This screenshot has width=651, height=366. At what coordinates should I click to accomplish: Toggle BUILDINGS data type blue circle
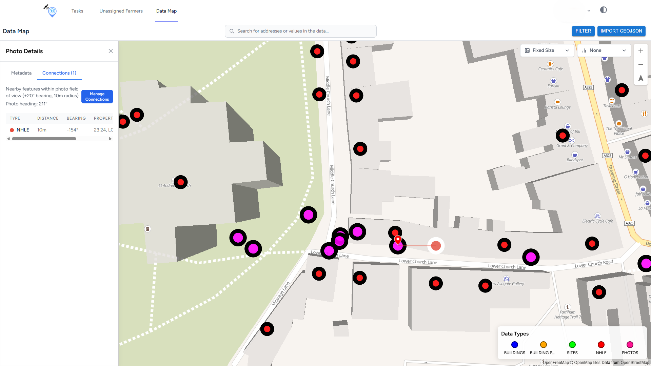point(514,345)
